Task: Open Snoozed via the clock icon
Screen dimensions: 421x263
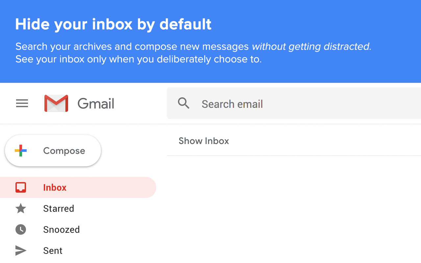Action: (21, 229)
